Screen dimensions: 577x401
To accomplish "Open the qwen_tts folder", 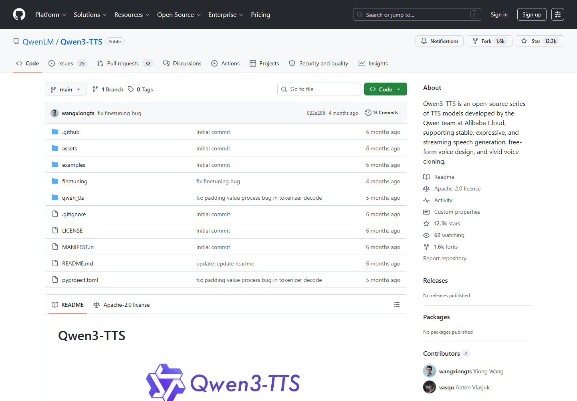I will coord(73,198).
